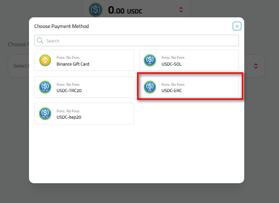Click 'Fees: No Fees' on USDC-bep20 card
This screenshot has height=203, width=279.
tap(68, 111)
